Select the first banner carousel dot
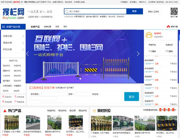180x138 pixels. (x=78, y=79)
